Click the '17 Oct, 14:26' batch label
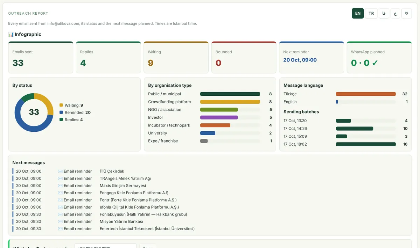 click(295, 129)
